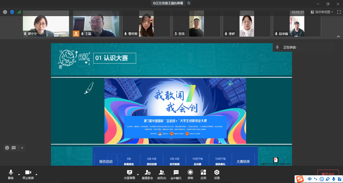343x183 pixels.
Task: Start recording with the 录制 icon
Action: (x=190, y=173)
